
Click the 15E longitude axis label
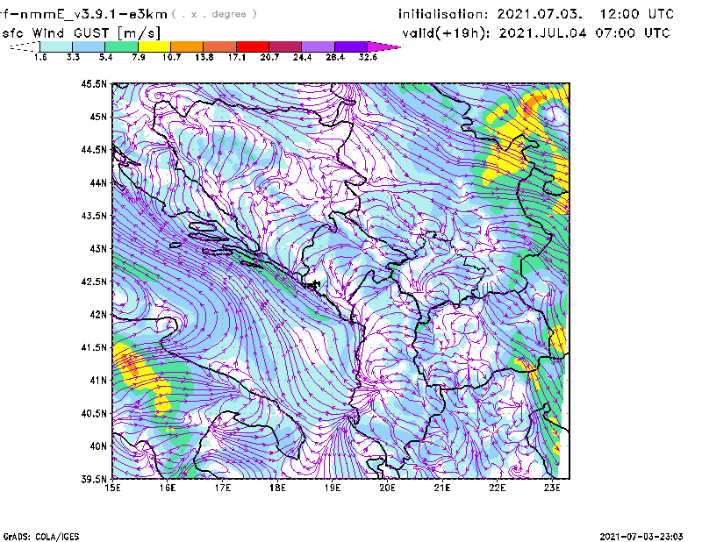point(112,488)
